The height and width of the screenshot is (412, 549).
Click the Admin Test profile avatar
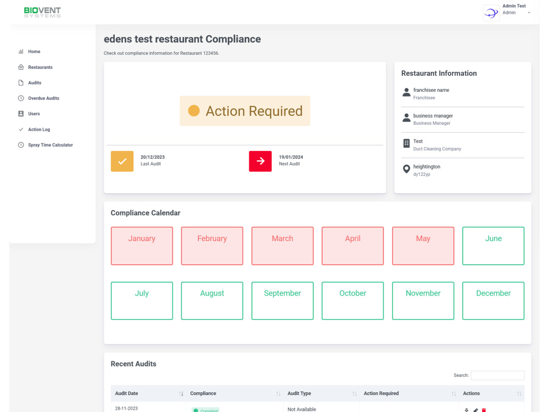491,13
